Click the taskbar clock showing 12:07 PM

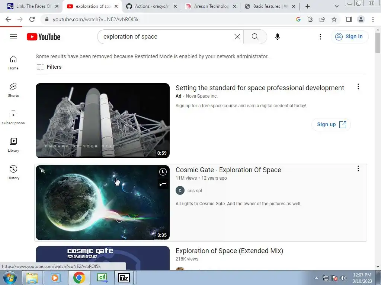click(362, 278)
